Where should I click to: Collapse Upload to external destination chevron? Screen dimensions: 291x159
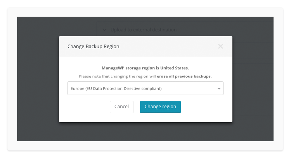pyautogui.click(x=104, y=30)
